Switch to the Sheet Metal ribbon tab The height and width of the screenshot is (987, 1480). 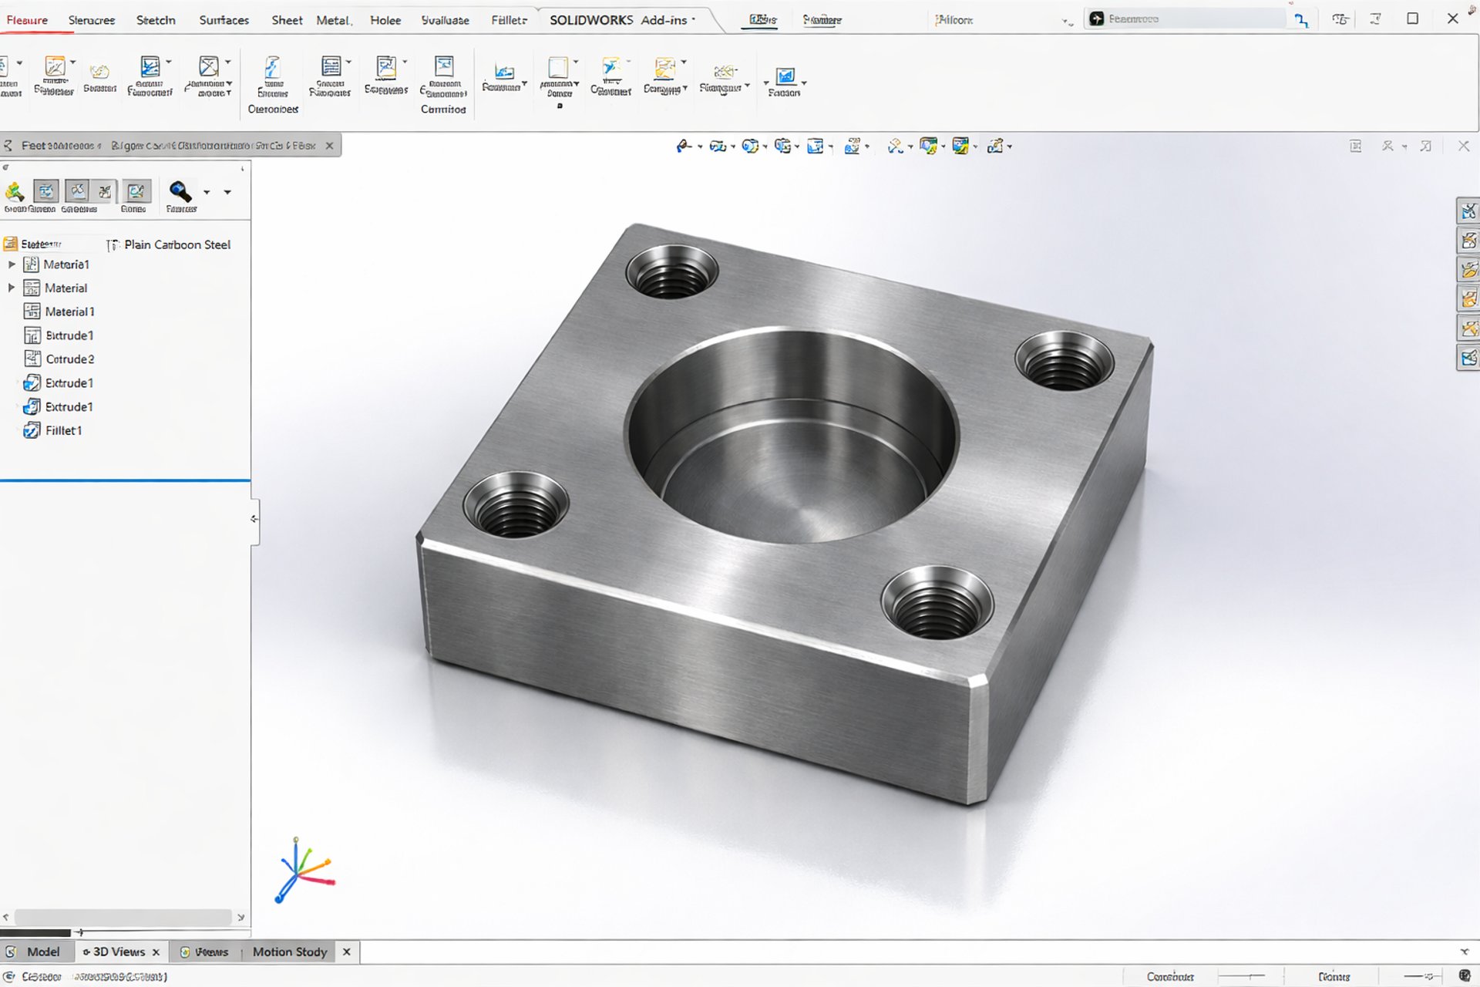[x=311, y=20]
